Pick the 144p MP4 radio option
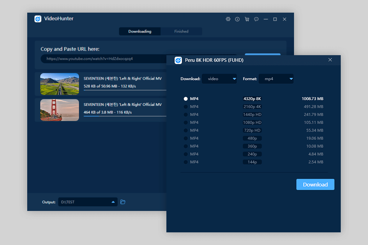The width and height of the screenshot is (368, 245). tap(186, 162)
